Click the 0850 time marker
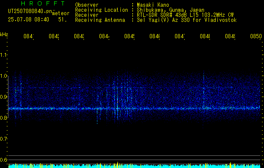 [256, 37]
